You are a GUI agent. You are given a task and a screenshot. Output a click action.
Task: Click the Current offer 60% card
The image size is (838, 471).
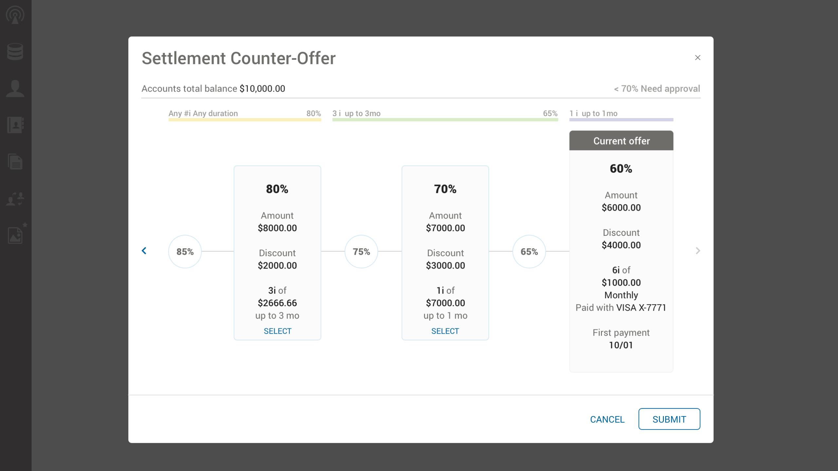621,252
